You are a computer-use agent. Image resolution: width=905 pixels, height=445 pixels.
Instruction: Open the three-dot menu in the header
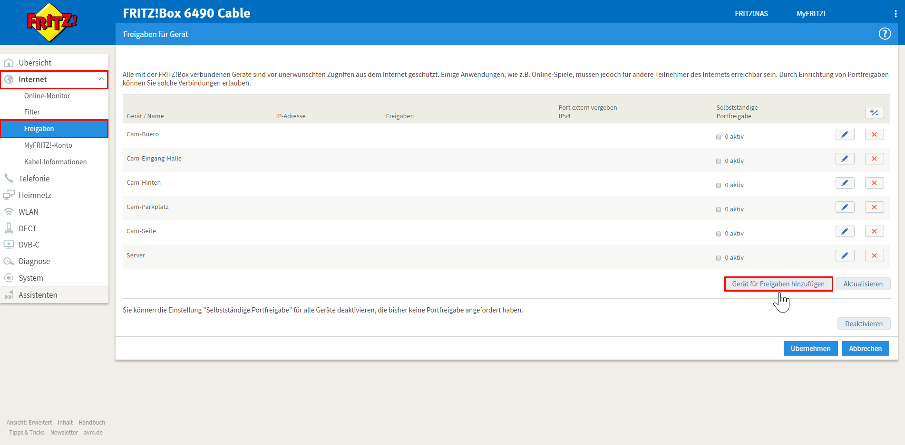[x=895, y=14]
